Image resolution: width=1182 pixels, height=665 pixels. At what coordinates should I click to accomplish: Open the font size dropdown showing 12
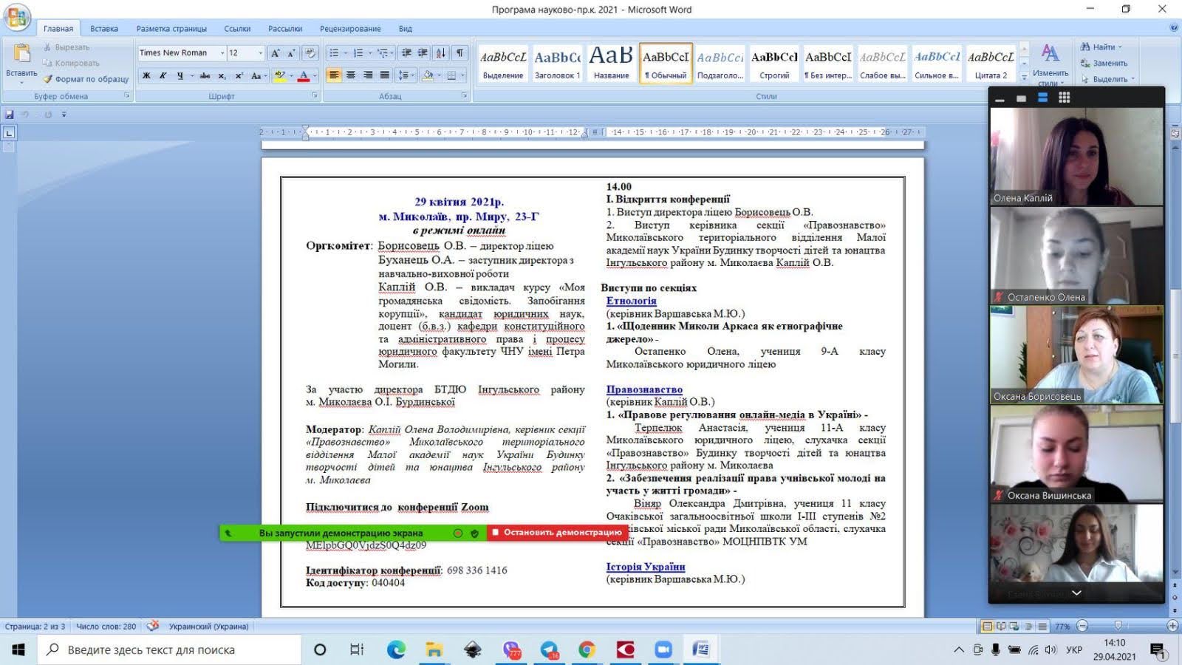point(260,53)
